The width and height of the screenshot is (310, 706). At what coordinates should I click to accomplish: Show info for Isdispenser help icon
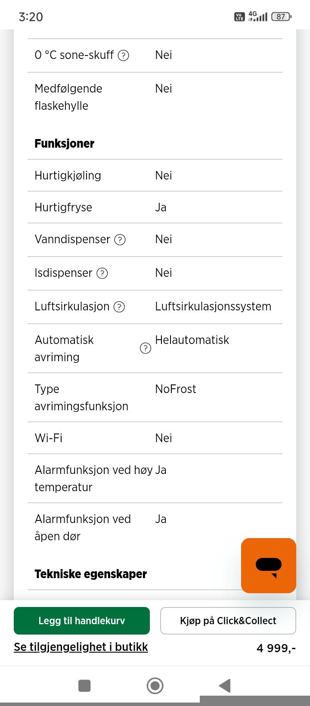[x=102, y=273]
